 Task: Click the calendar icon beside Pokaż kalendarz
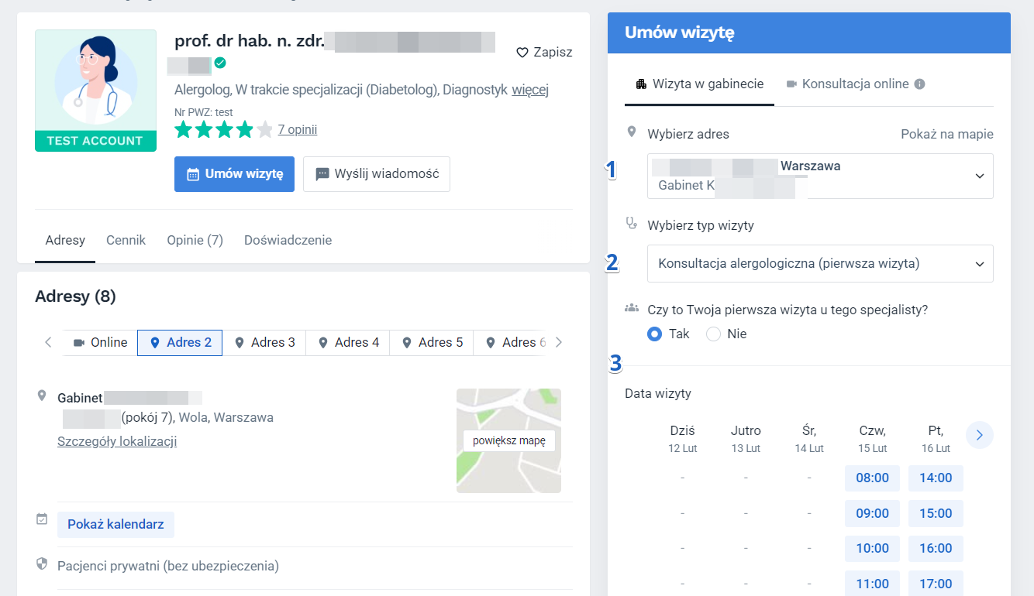point(43,519)
